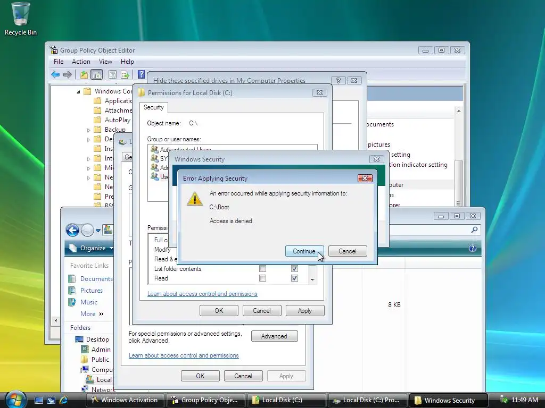Switch to Group Policy Object taskbar button
This screenshot has height=408, width=545.
tap(206, 400)
